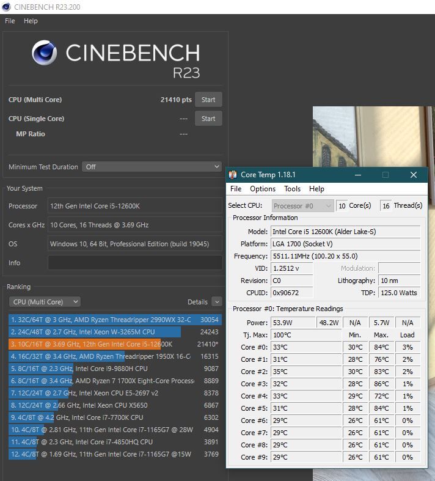Click the 16 Thread(s) count box
Image resolution: width=435 pixels, height=481 pixels.
point(386,206)
